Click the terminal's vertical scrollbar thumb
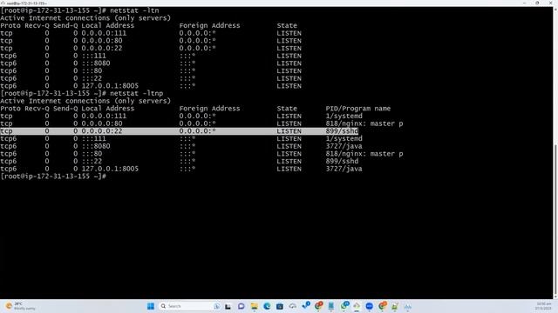 [x=555, y=219]
